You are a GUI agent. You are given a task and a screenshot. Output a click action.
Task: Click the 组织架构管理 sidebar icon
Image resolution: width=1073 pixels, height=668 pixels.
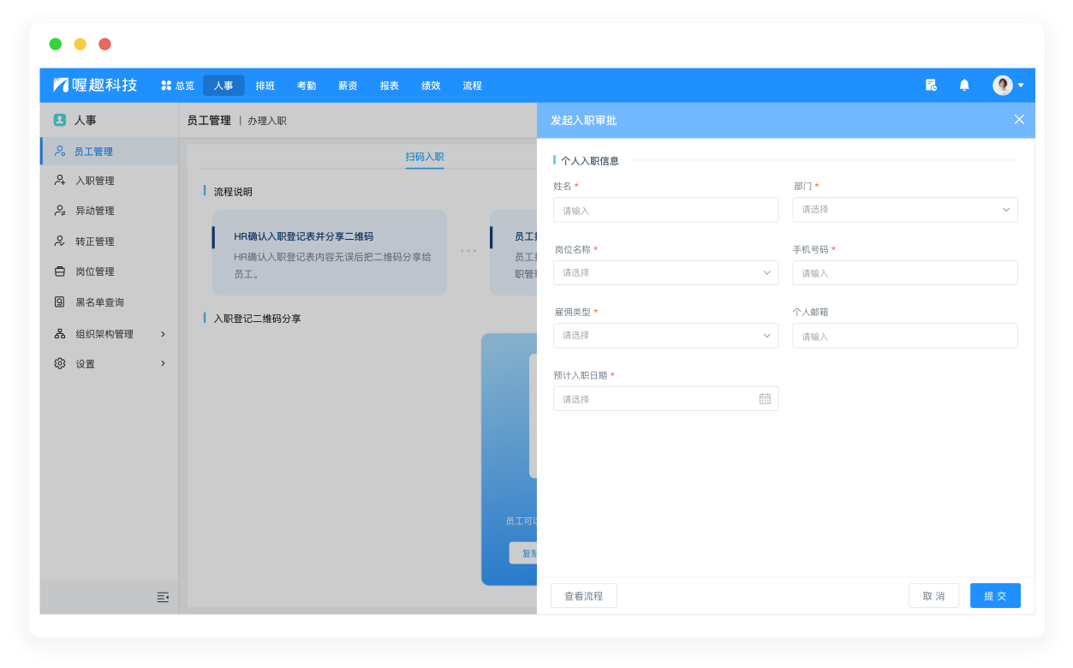click(60, 334)
